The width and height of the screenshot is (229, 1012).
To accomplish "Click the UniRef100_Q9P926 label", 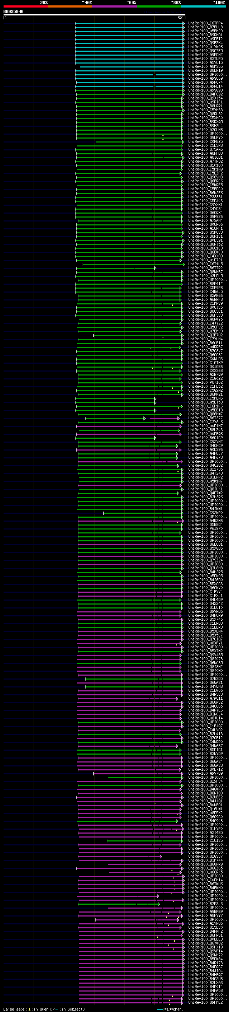I will coord(205,217).
